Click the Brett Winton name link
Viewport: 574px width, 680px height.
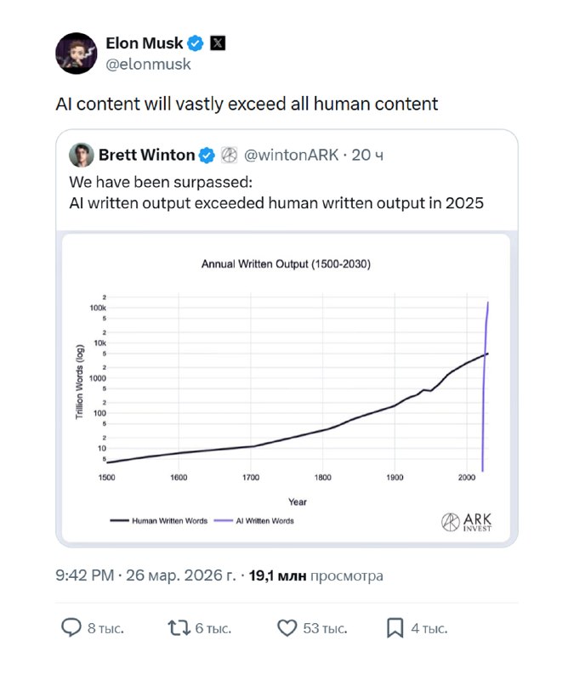pyautogui.click(x=147, y=155)
